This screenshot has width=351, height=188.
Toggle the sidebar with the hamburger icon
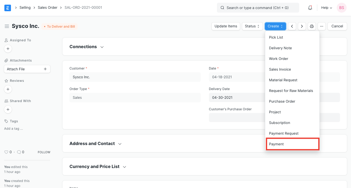pos(7,26)
